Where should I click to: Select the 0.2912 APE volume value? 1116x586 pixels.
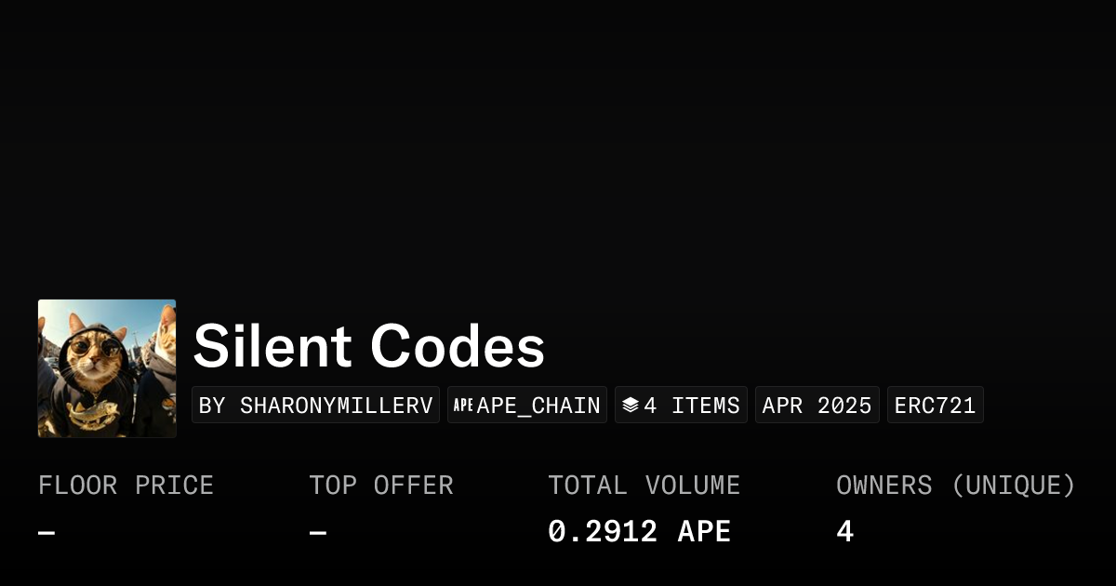(x=639, y=532)
